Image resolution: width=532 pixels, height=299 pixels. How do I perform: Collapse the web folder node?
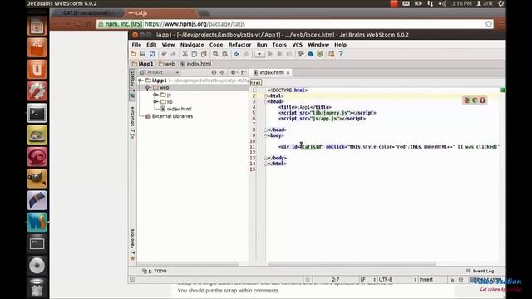(x=148, y=88)
